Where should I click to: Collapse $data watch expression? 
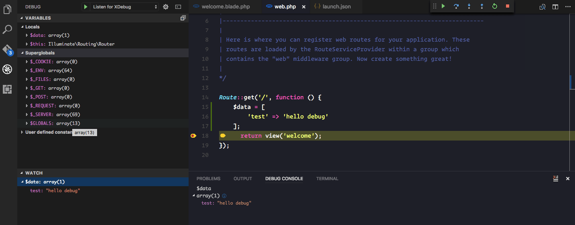pyautogui.click(x=22, y=182)
